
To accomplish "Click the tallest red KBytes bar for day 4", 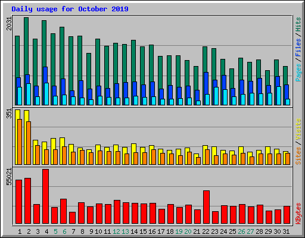I will click(x=45, y=196).
